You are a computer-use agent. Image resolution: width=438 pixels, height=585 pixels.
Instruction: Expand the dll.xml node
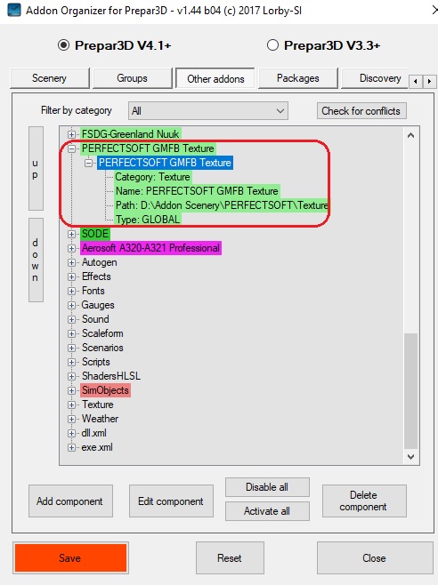tap(71, 433)
